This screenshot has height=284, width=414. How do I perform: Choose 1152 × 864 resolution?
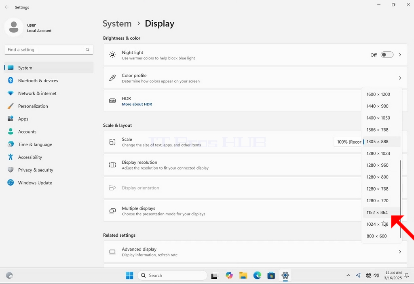382,212
